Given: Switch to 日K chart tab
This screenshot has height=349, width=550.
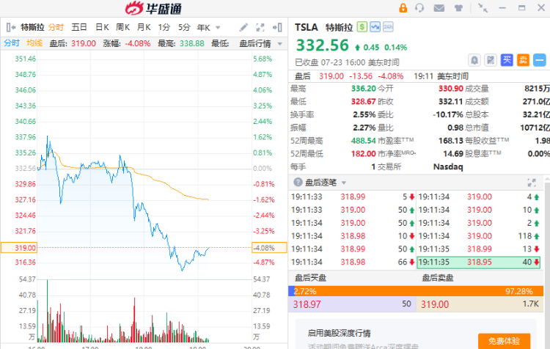Looking at the screenshot, I should point(102,27).
